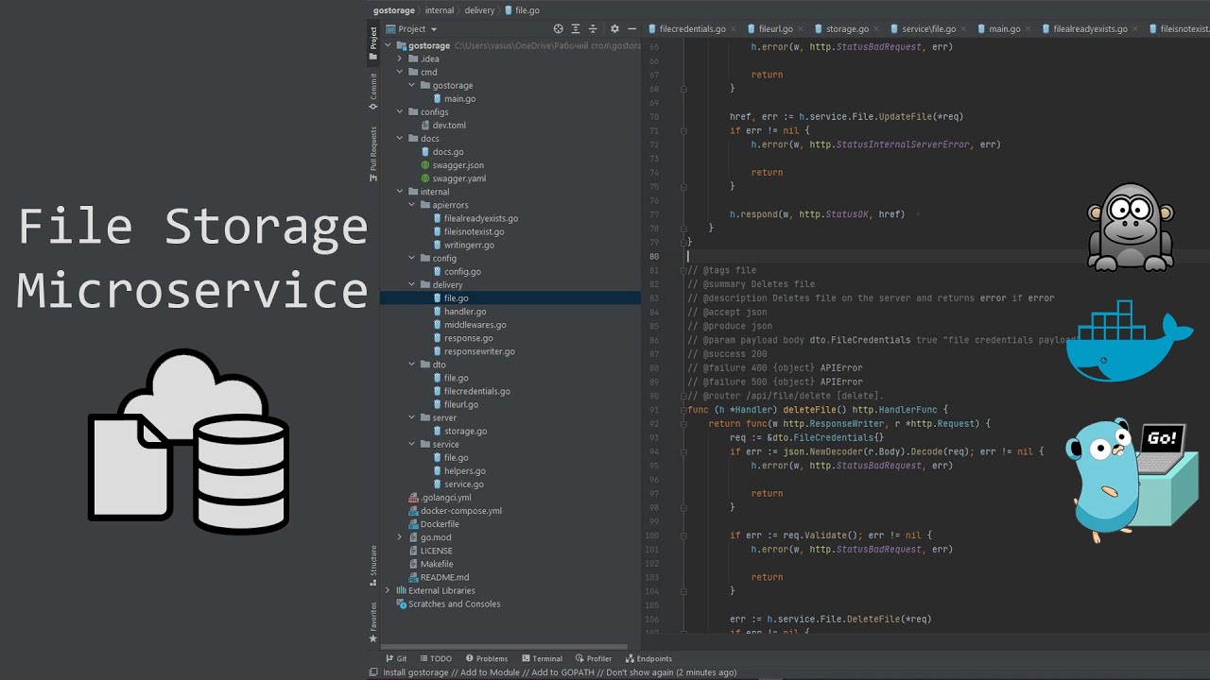
Task: Click internal in the breadcrumb path
Action: pyautogui.click(x=440, y=10)
